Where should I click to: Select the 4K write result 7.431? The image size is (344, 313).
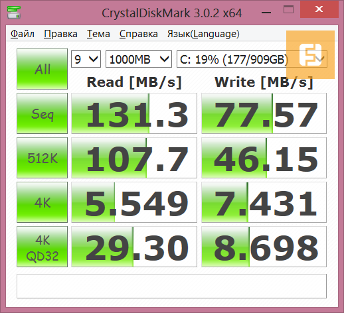coord(264,202)
